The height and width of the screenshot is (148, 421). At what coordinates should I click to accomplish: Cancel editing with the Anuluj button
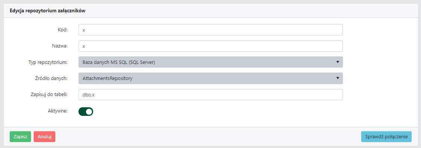click(44, 136)
